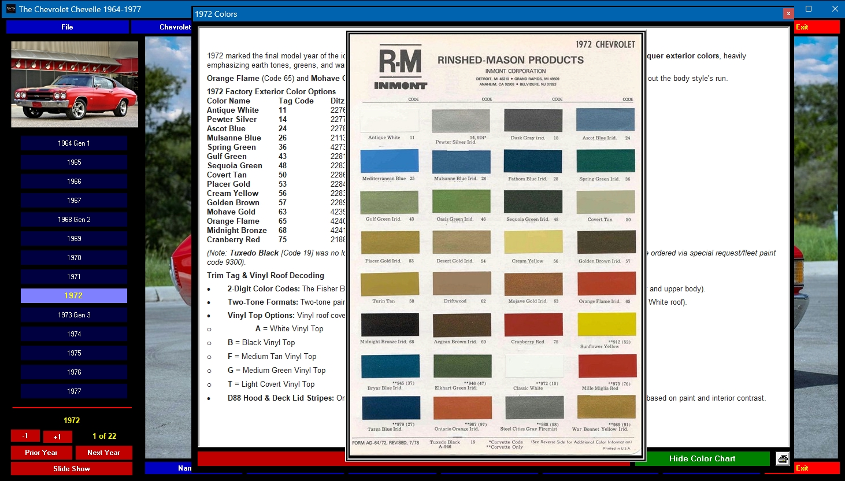This screenshot has height=481, width=845.
Task: Select the 1964 Gen 1 year button
Action: pyautogui.click(x=74, y=143)
